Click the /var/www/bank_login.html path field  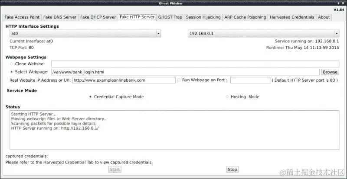coord(185,72)
